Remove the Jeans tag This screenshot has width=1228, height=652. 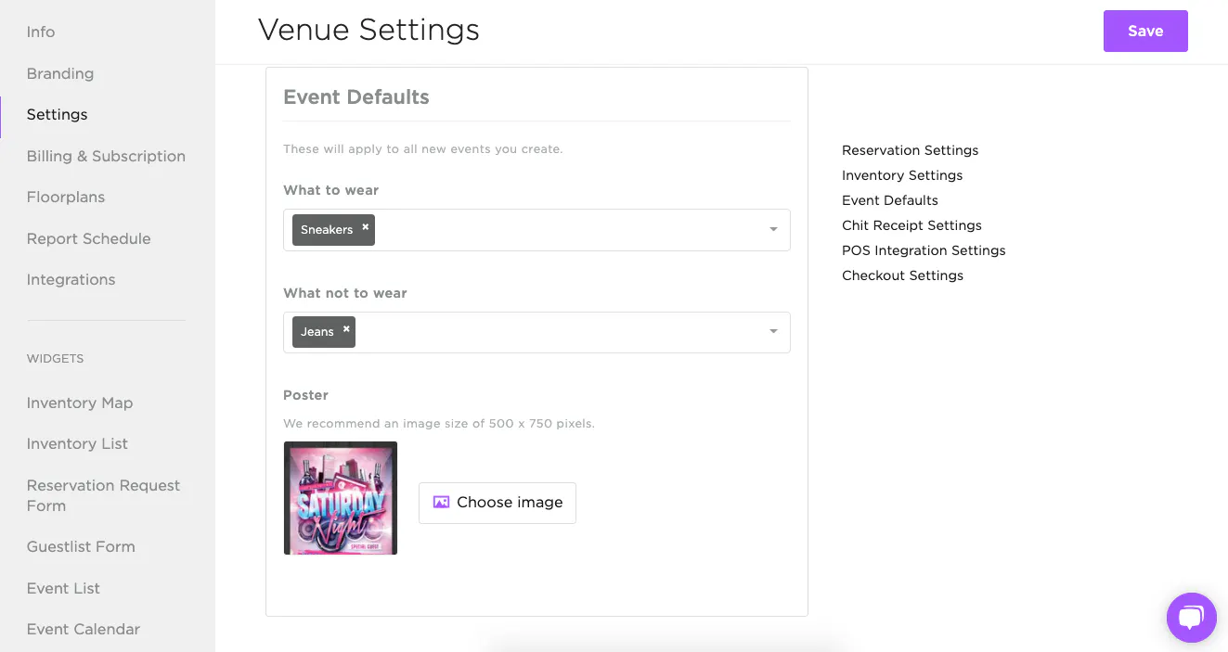pyautogui.click(x=346, y=329)
